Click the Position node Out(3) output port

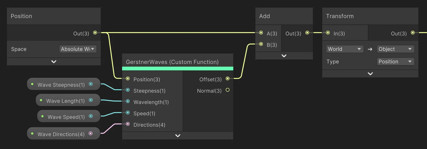click(95, 33)
